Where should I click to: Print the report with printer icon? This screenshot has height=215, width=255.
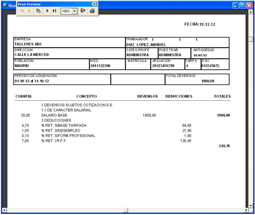[92, 11]
